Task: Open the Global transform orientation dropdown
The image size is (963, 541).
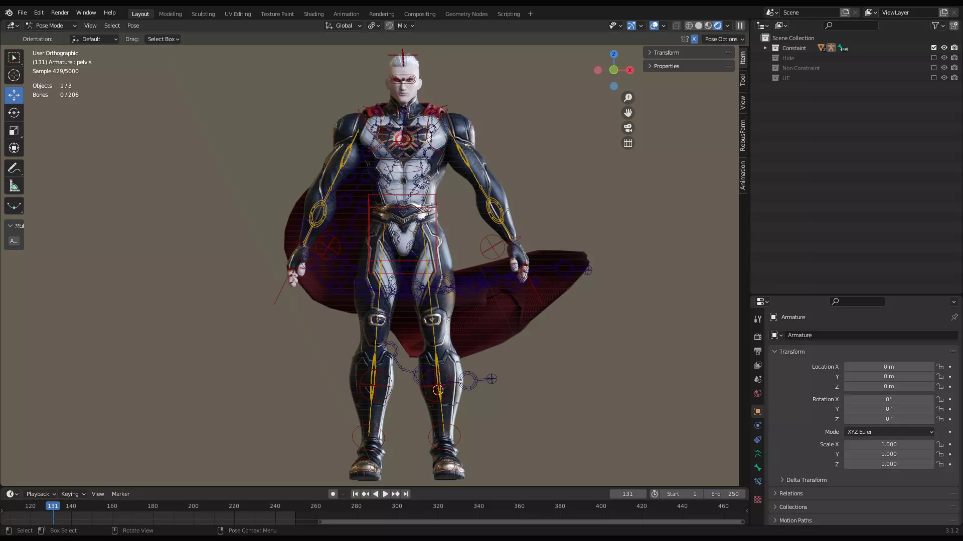Action: [x=344, y=26]
